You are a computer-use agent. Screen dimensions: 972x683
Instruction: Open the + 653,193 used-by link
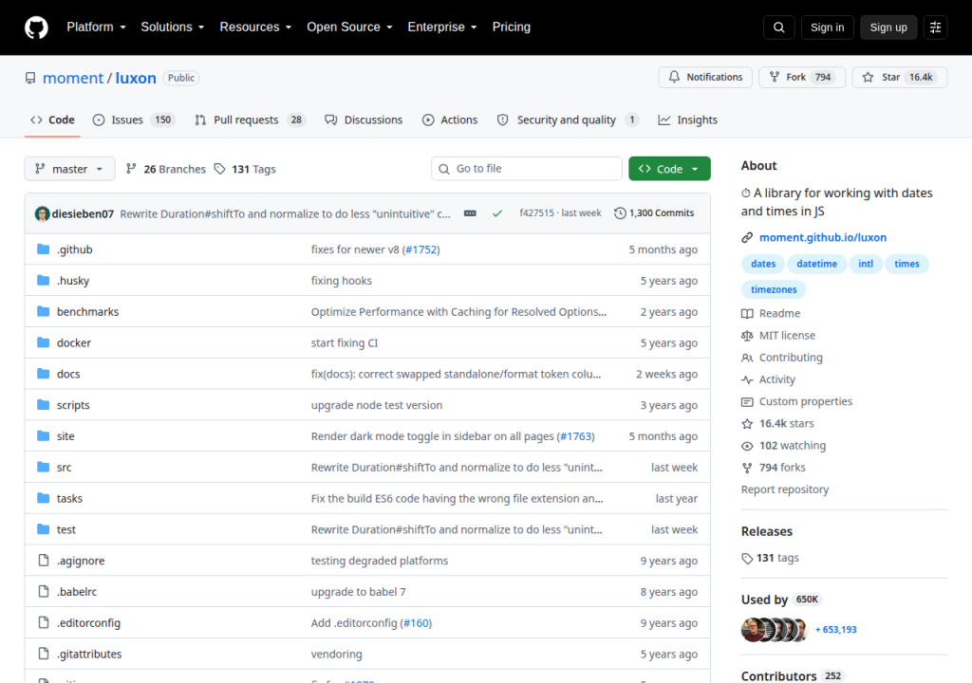[835, 630]
